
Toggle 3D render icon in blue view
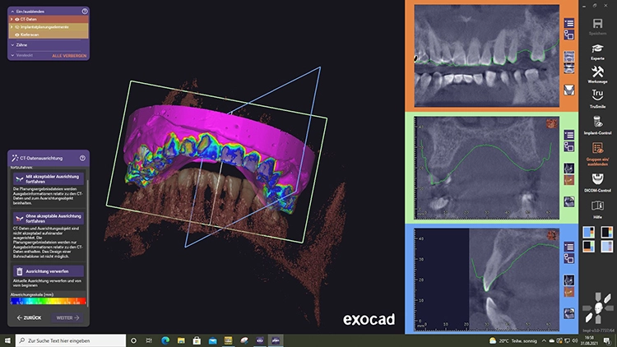click(569, 292)
